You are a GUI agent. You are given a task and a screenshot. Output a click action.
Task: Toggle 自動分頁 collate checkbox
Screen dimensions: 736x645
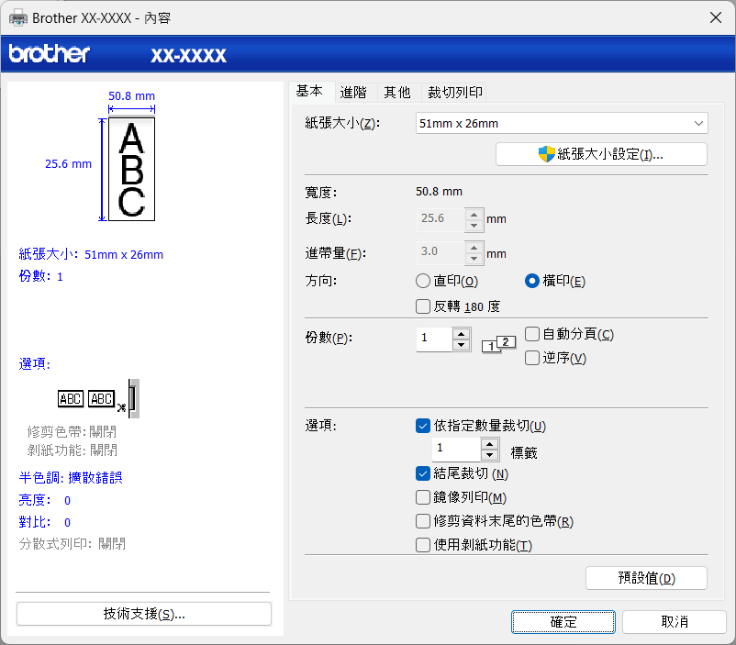532,334
